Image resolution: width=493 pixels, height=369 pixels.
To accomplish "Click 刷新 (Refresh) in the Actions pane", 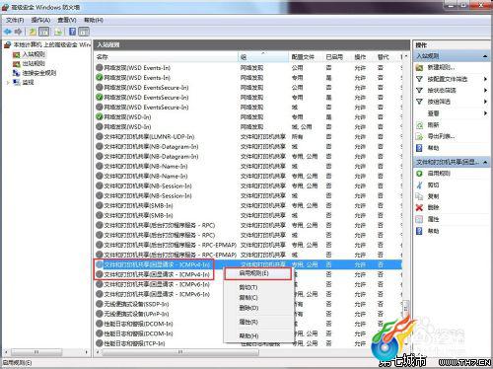I will click(x=433, y=125).
